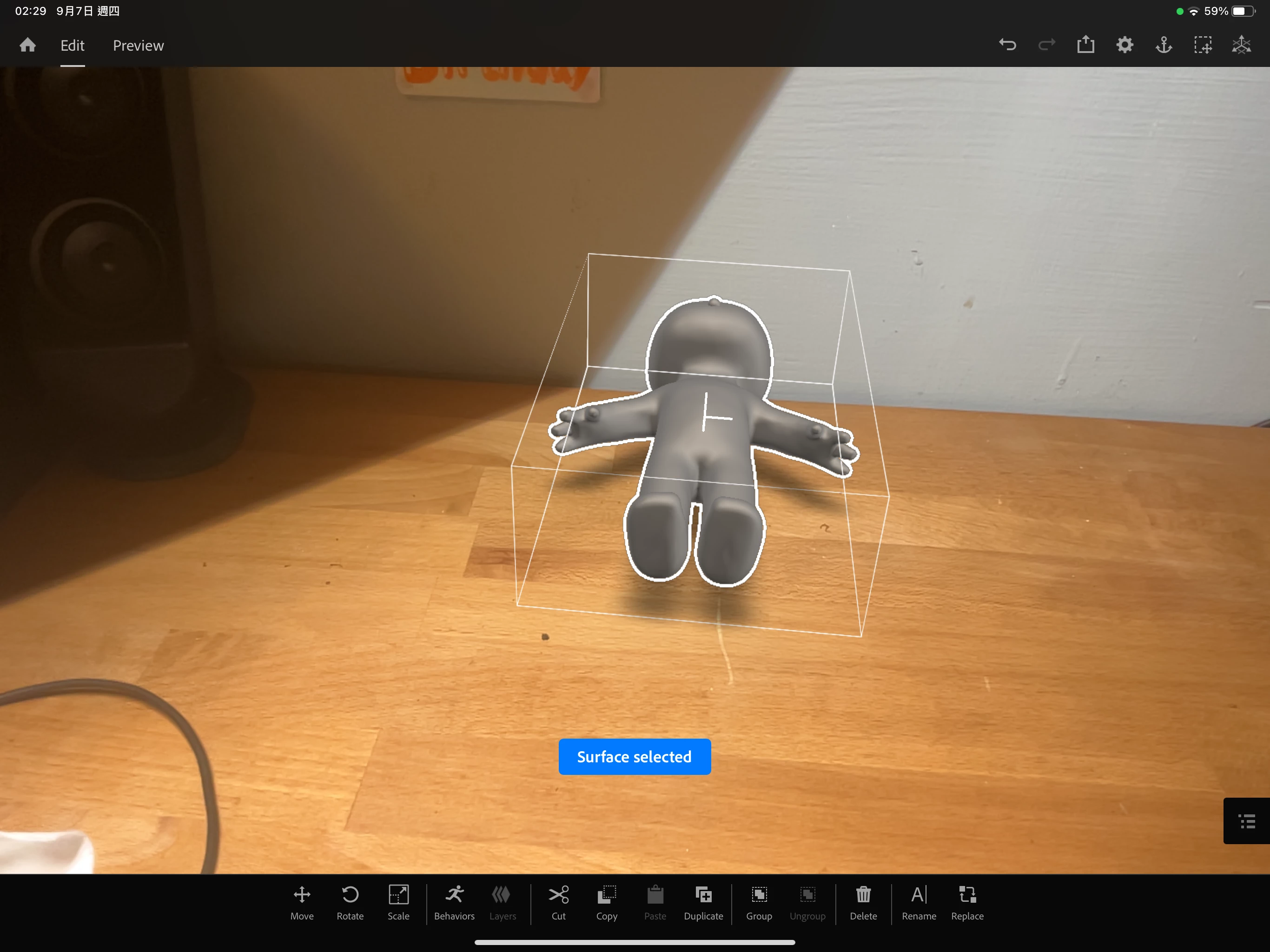Switch to the Edit tab
Screen dimensions: 1270x952
pyautogui.click(x=73, y=46)
